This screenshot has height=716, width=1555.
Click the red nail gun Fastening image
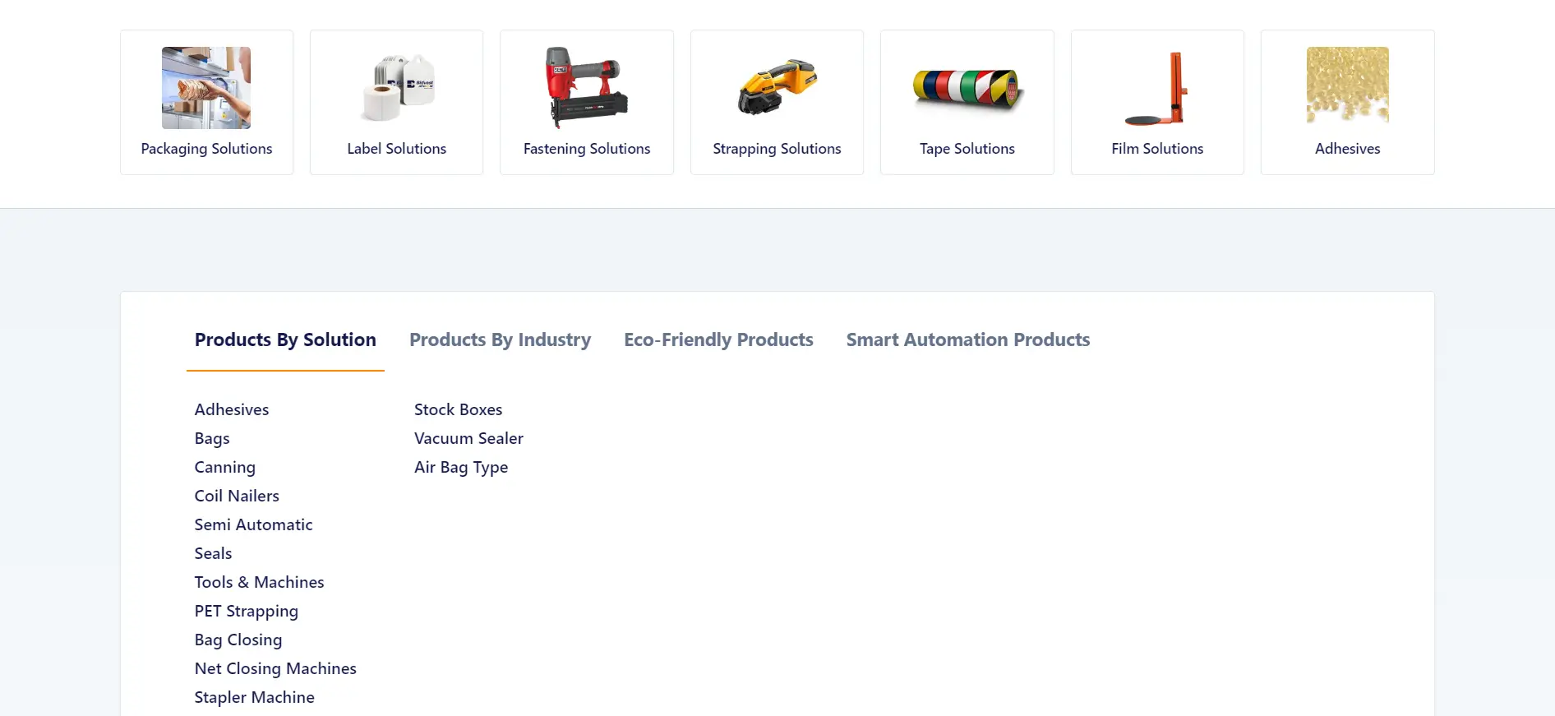click(x=587, y=88)
